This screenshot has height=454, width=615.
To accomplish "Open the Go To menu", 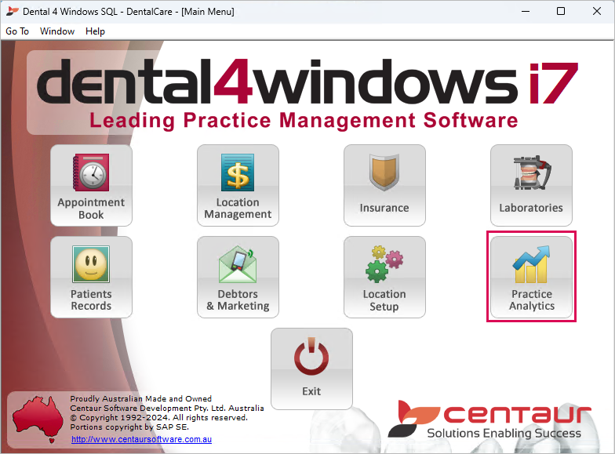I will tap(17, 31).
